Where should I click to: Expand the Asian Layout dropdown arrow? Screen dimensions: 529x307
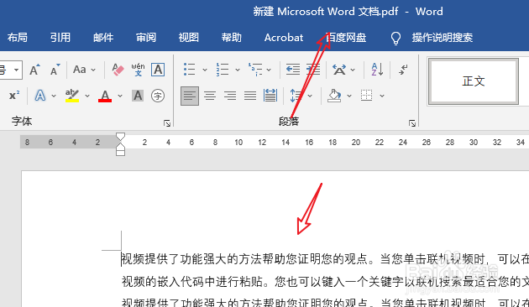(x=353, y=70)
